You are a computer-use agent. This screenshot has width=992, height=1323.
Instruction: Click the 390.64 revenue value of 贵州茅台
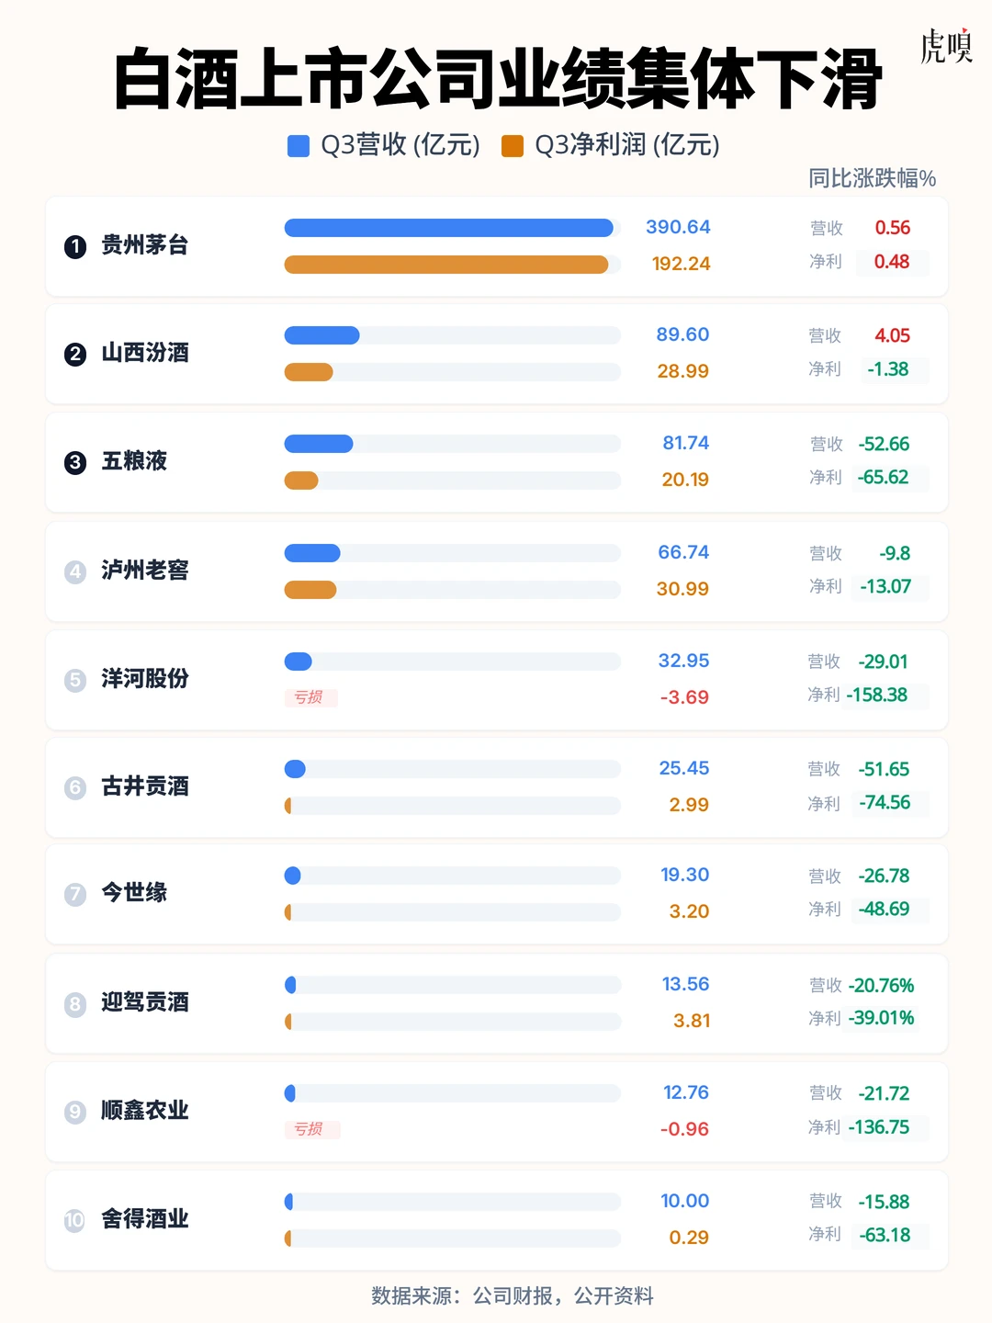(x=678, y=227)
